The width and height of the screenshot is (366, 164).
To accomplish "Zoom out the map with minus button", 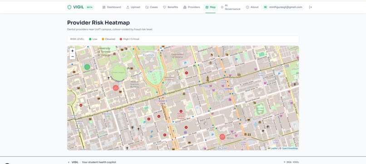I will point(73,56).
